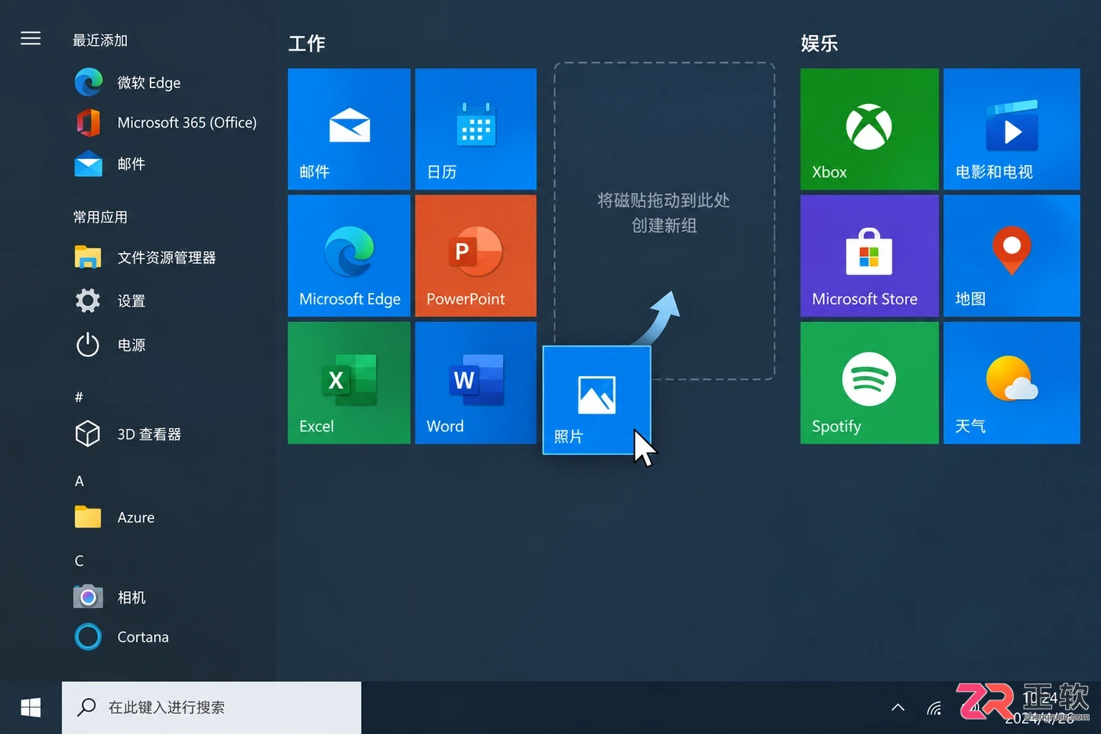Open the hamburger menu at top left

point(31,38)
